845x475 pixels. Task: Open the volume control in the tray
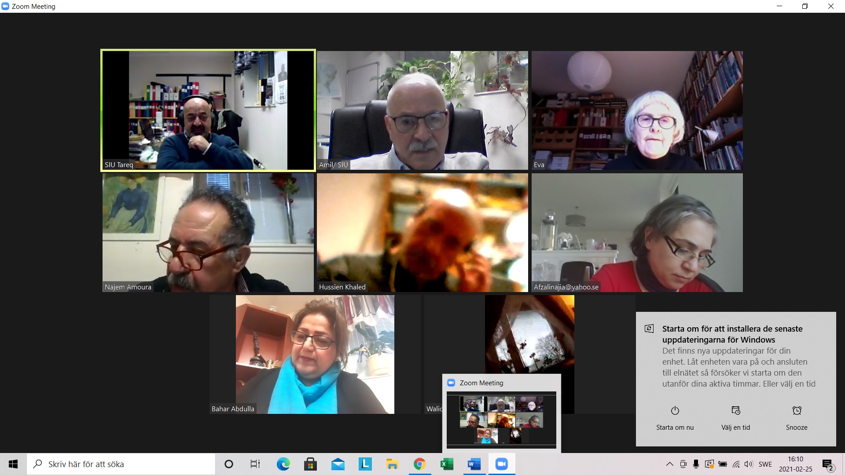coord(749,464)
